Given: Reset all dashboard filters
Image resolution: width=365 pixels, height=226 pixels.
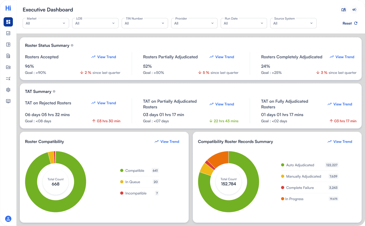Looking at the screenshot, I should (x=350, y=23).
